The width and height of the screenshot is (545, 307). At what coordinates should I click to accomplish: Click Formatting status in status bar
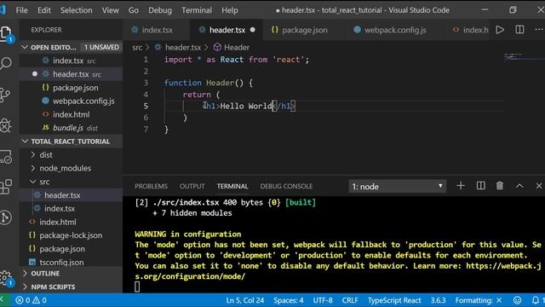(x=479, y=300)
